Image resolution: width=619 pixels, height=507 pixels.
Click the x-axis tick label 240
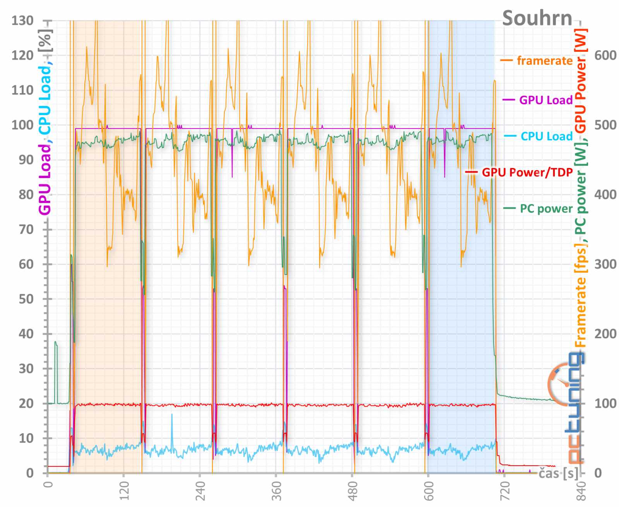pyautogui.click(x=200, y=491)
